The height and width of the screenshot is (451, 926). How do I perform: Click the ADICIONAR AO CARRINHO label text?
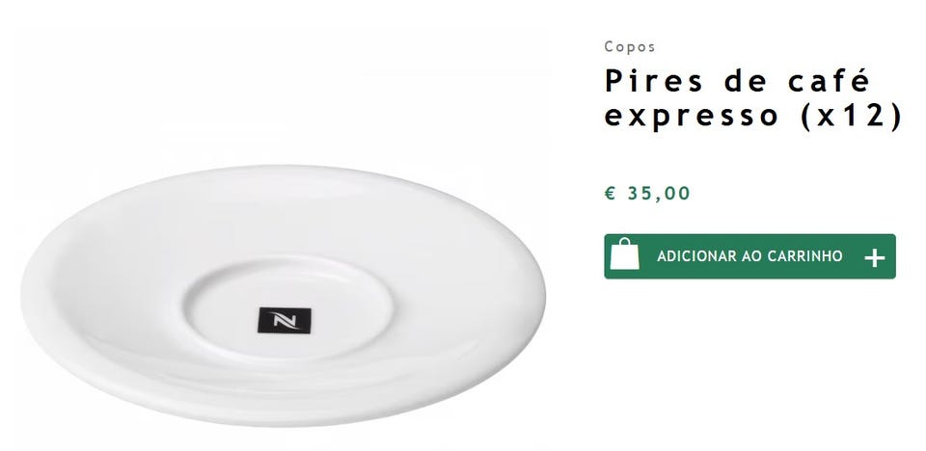[x=749, y=256]
